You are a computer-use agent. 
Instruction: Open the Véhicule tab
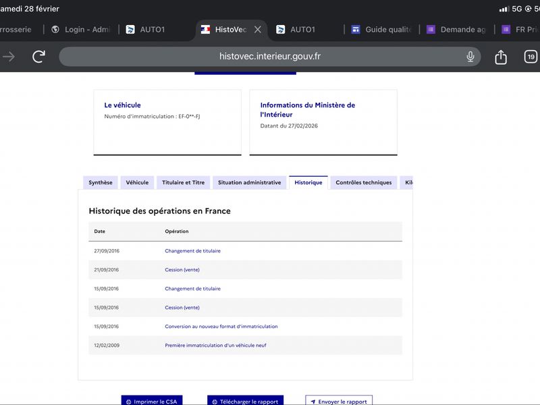137,183
